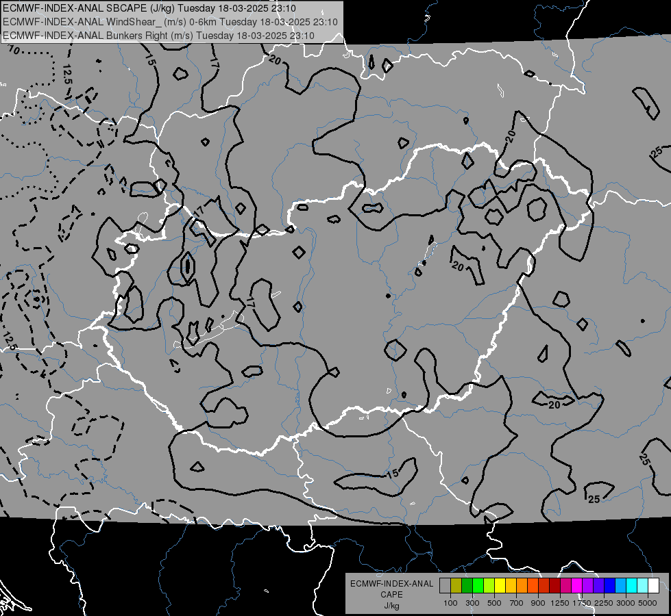Image resolution: width=671 pixels, height=616 pixels.
Task: Click the 1250 legend value
Action: pos(560,603)
